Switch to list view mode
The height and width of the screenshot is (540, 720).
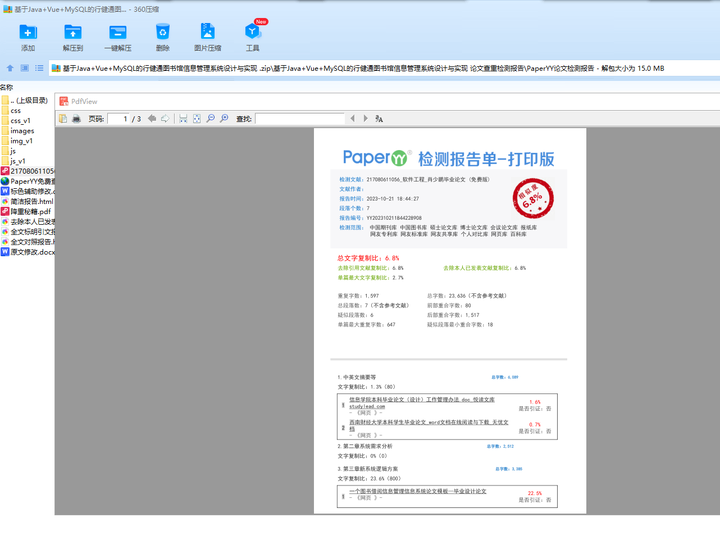click(x=39, y=68)
